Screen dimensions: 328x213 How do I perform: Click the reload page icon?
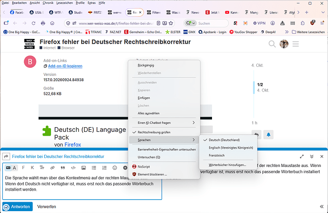click(33, 23)
